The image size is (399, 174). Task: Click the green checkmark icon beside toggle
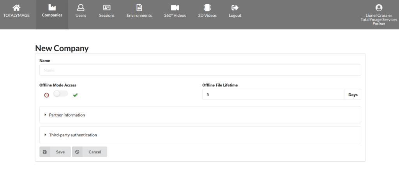75,95
